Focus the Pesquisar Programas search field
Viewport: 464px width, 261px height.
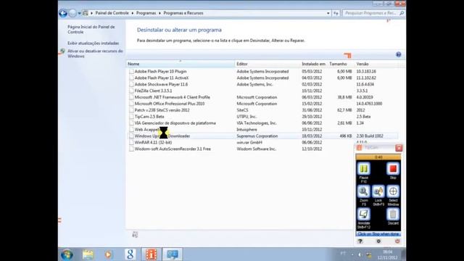pos(370,13)
